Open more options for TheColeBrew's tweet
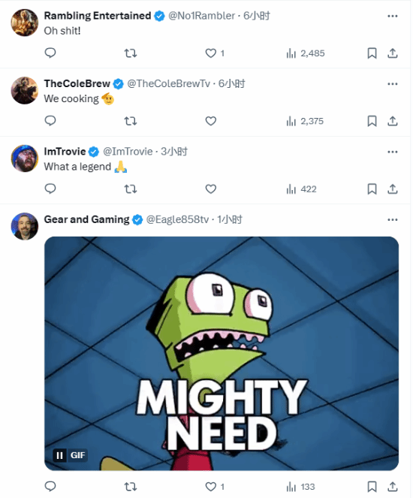 tap(393, 84)
